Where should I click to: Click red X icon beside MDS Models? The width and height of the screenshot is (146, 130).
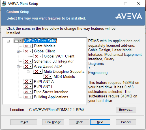(46, 76)
